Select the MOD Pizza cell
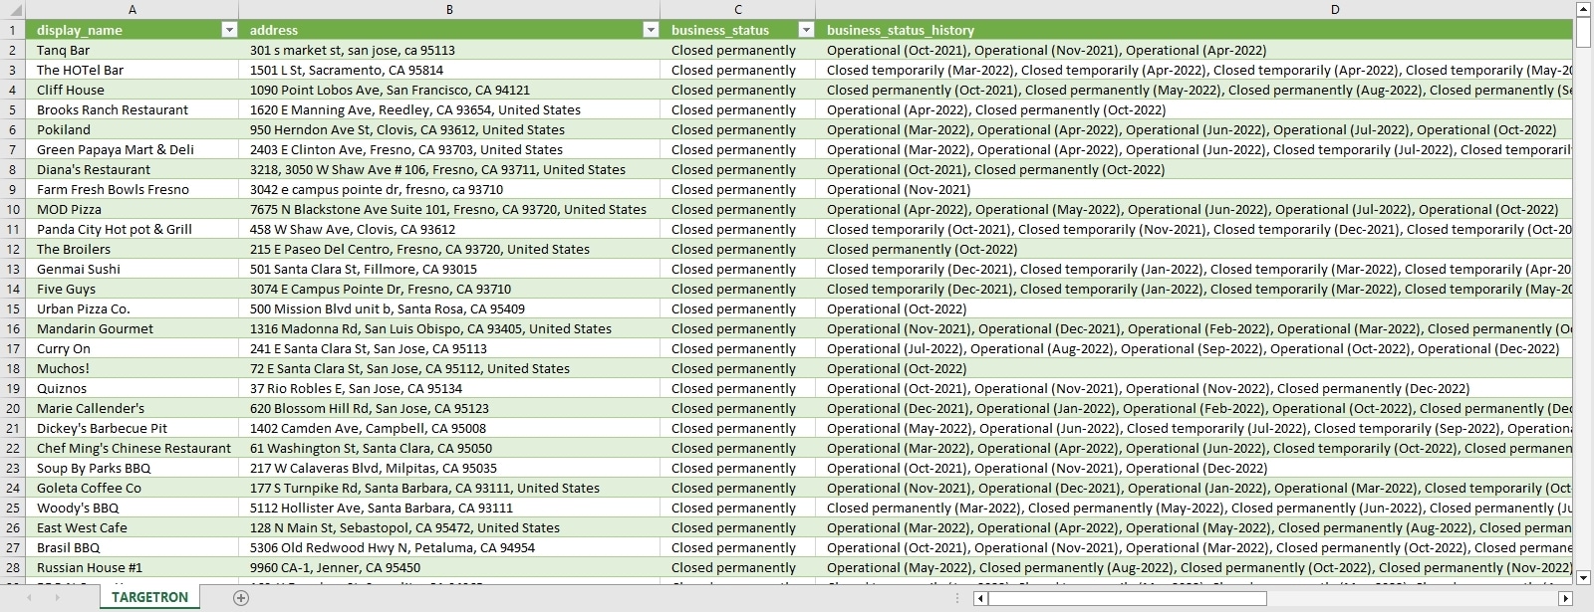The image size is (1594, 612). (133, 209)
